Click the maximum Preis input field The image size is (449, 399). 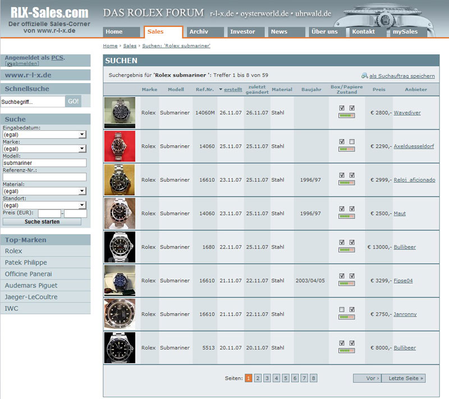click(x=75, y=213)
